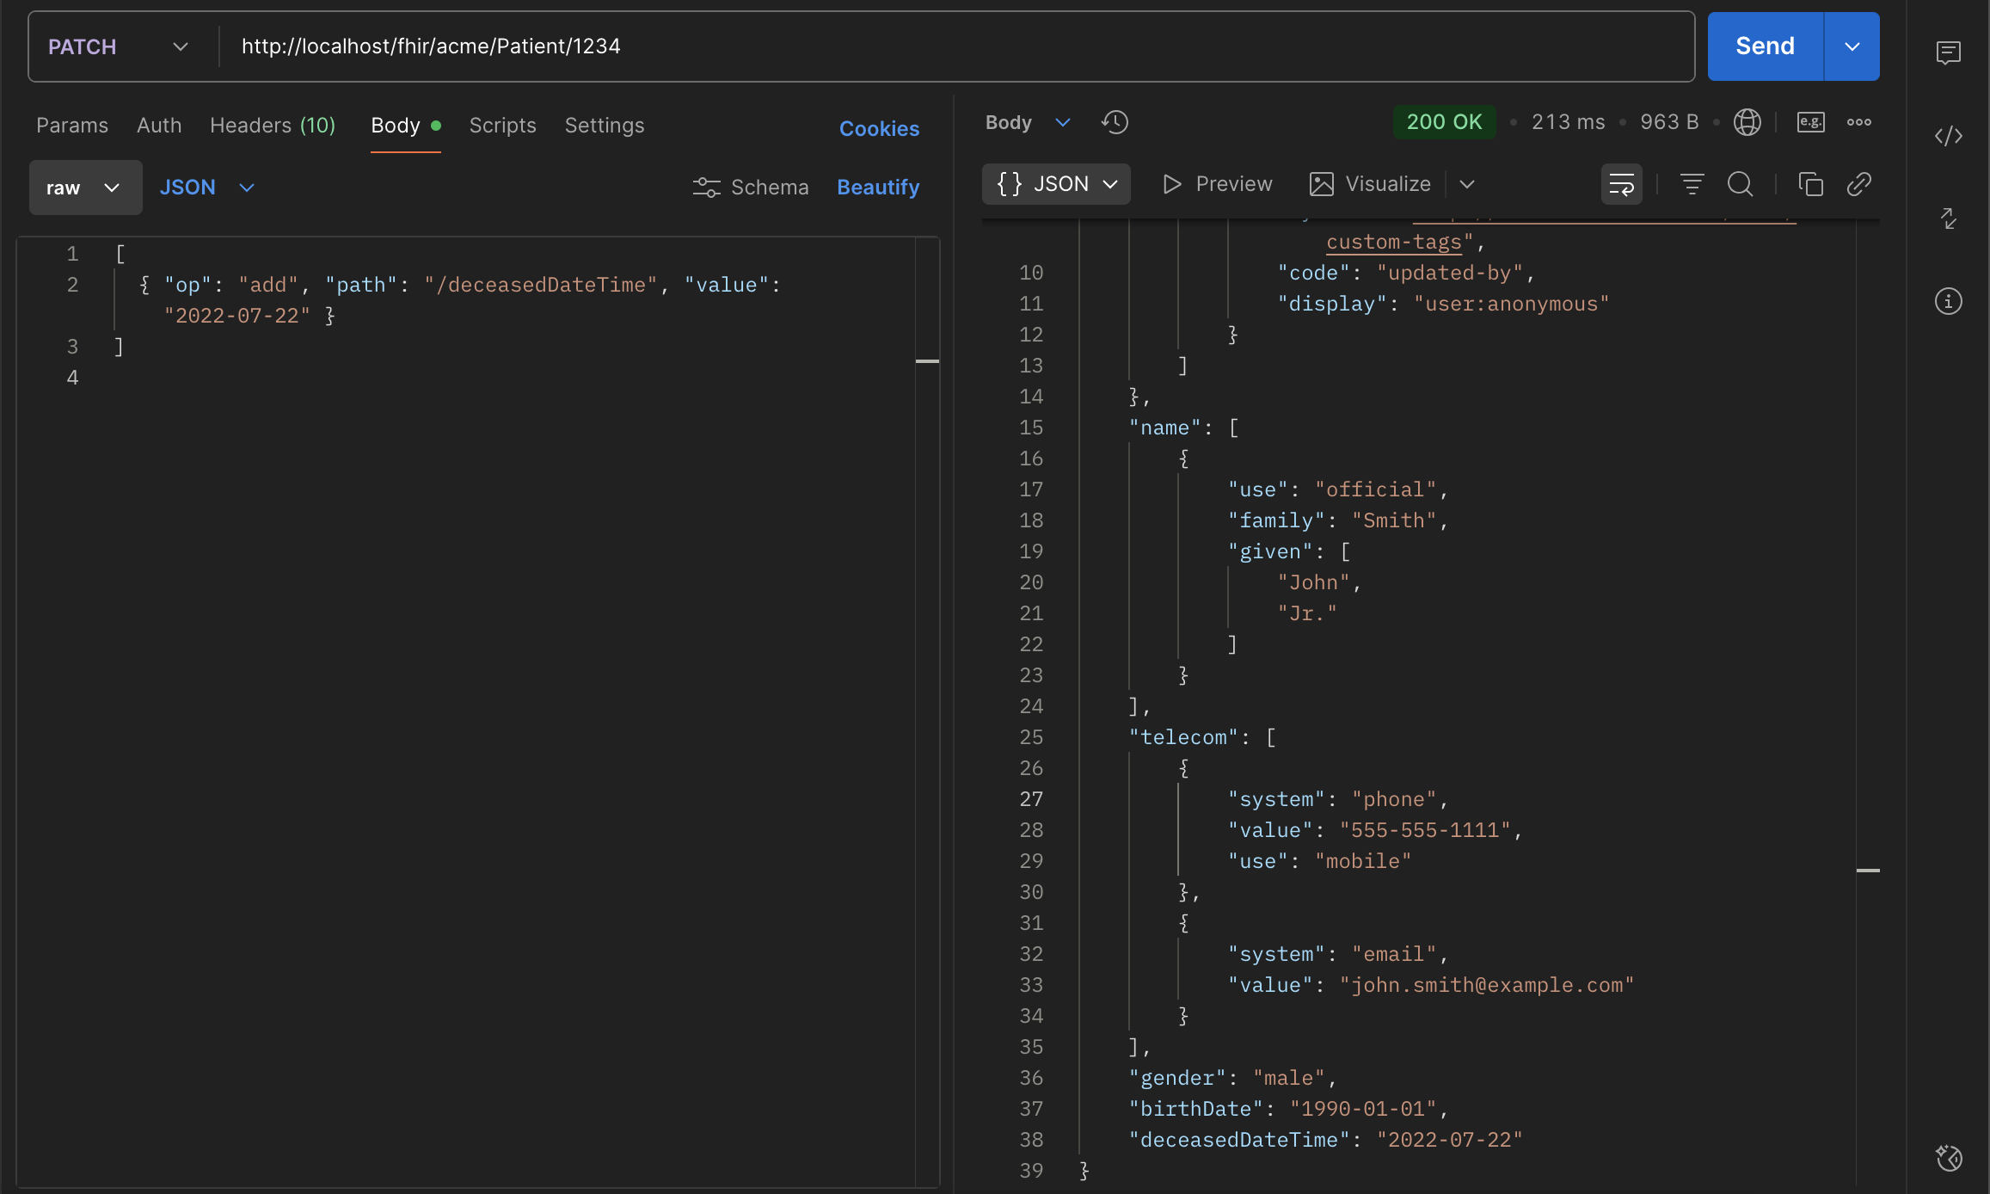
Task: Open the Send button arrow options
Action: coord(1852,46)
